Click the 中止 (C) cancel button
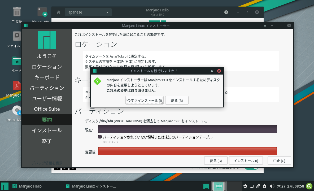 (279, 161)
